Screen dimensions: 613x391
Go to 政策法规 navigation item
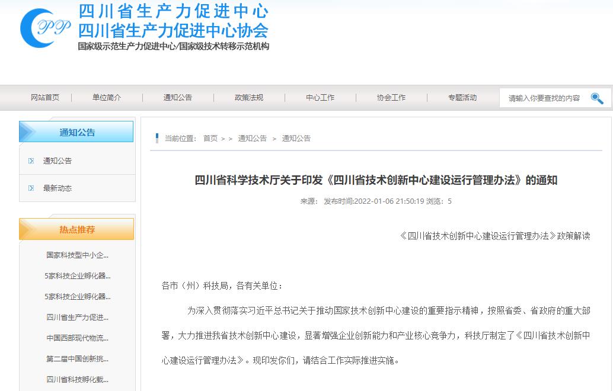(x=249, y=98)
